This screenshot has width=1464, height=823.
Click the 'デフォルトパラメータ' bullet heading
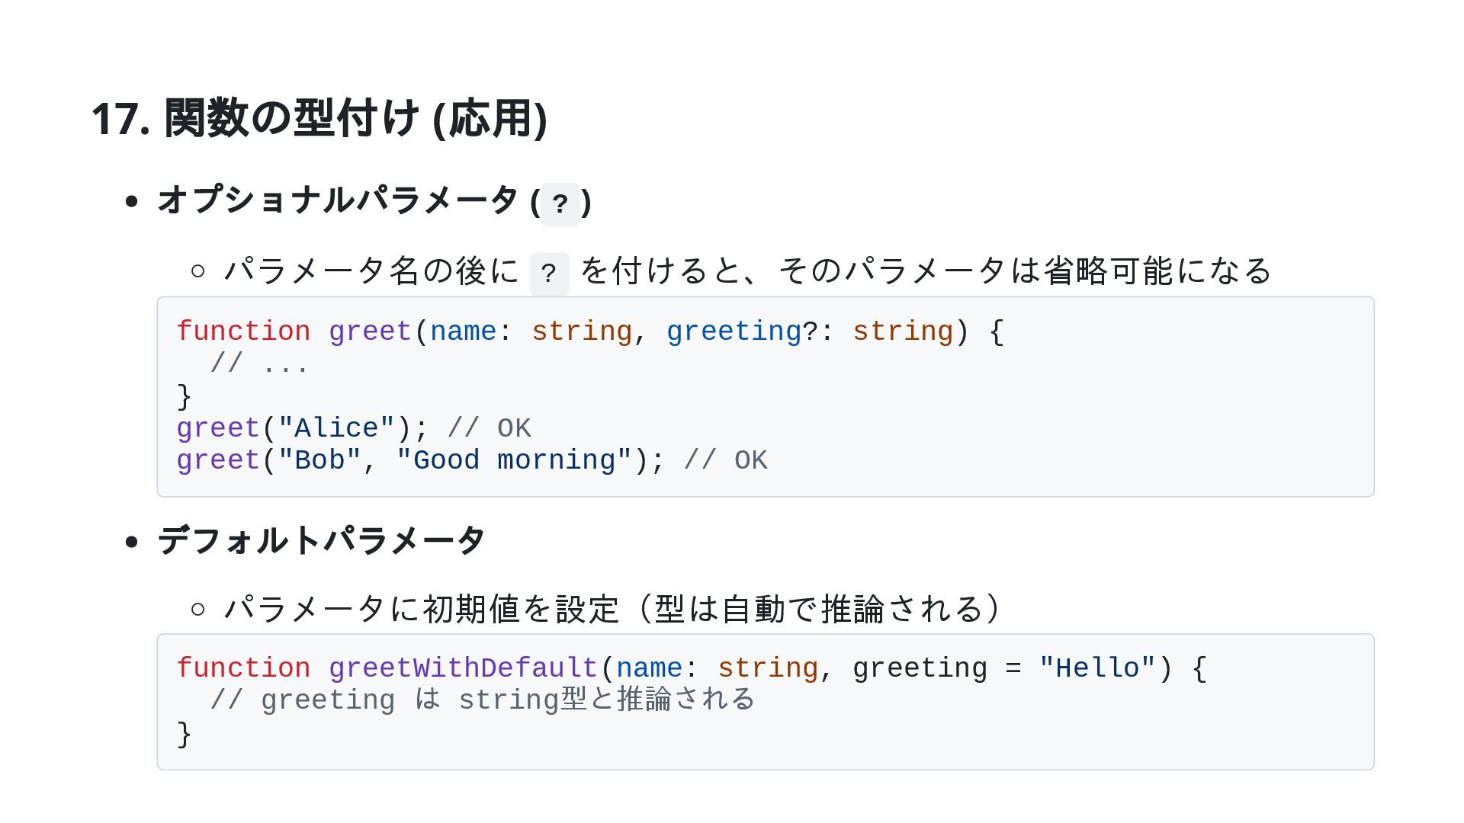pyautogui.click(x=321, y=541)
